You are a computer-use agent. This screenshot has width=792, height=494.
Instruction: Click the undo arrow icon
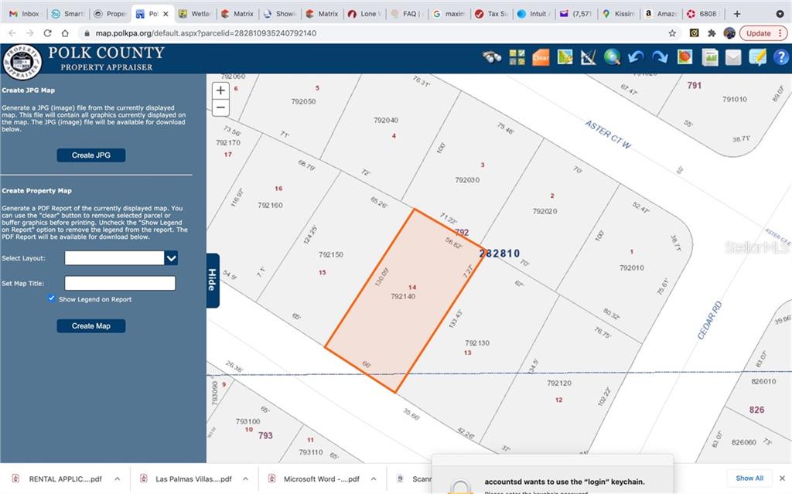[x=637, y=57]
